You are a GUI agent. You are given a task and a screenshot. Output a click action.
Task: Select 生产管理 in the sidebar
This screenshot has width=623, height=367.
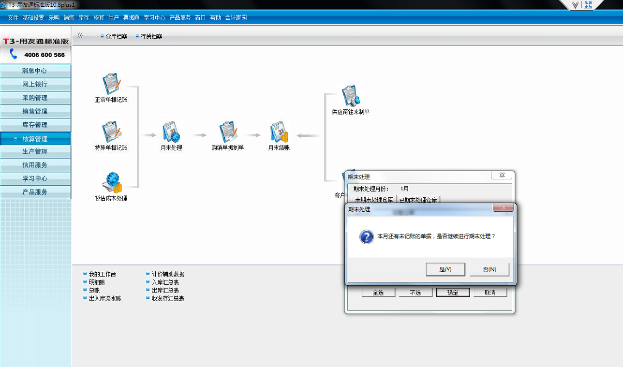(x=35, y=151)
